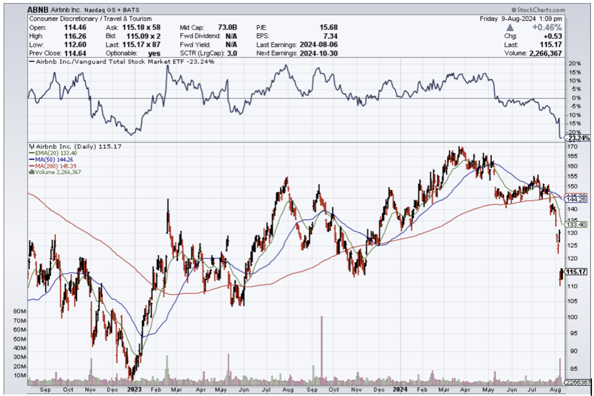Click the Chg value +0.53
594x396 pixels.
(552, 36)
